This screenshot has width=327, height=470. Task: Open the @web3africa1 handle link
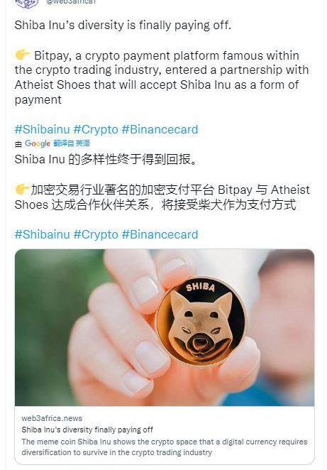pyautogui.click(x=71, y=2)
